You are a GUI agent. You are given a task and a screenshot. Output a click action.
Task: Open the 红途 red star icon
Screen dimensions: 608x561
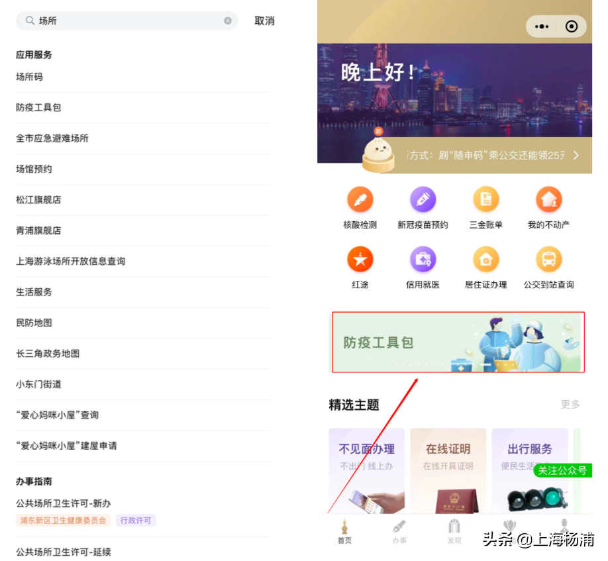click(x=360, y=260)
